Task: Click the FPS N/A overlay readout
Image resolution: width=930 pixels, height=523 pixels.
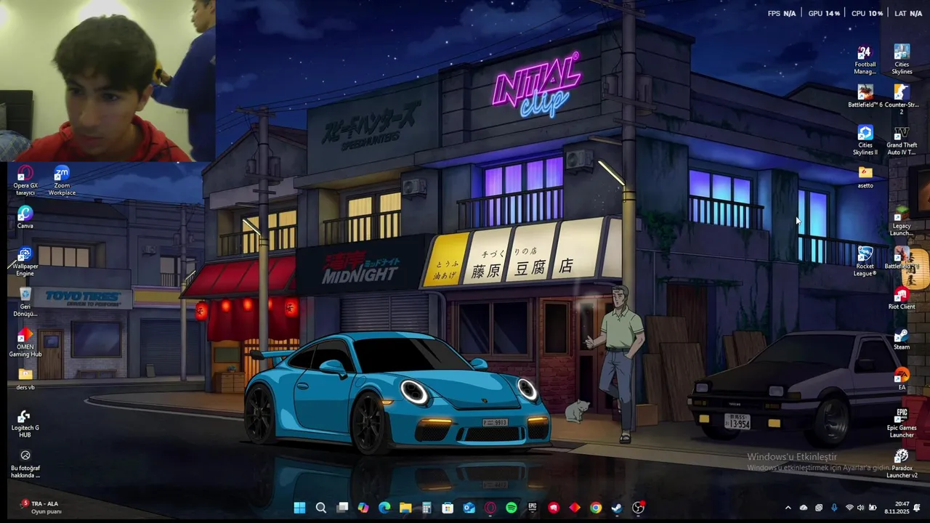Action: [782, 13]
